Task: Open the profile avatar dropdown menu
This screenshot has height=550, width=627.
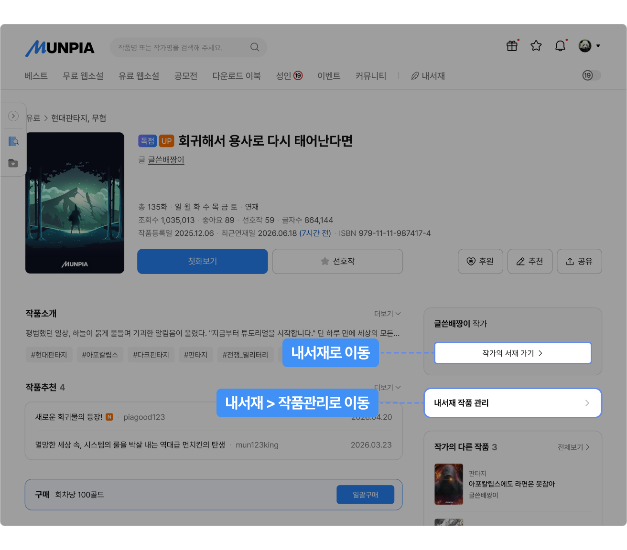Action: tap(589, 46)
